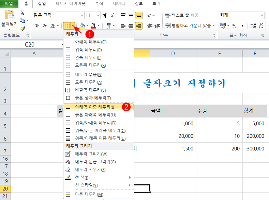Center text horizontally
This screenshot has width=269, height=200.
(x=131, y=26)
